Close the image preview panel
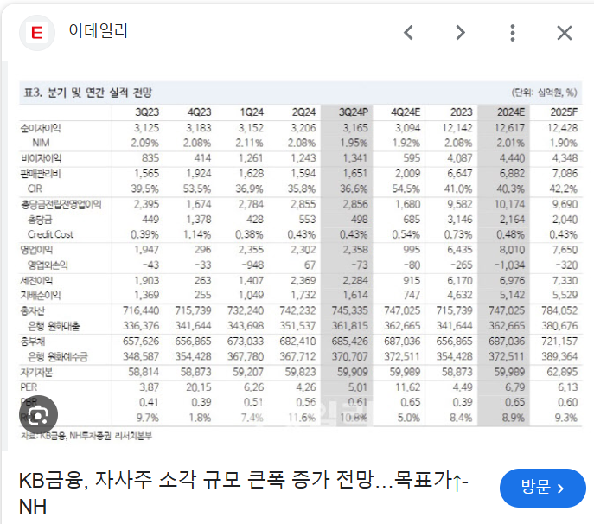Image resolution: width=594 pixels, height=524 pixels. [x=565, y=33]
